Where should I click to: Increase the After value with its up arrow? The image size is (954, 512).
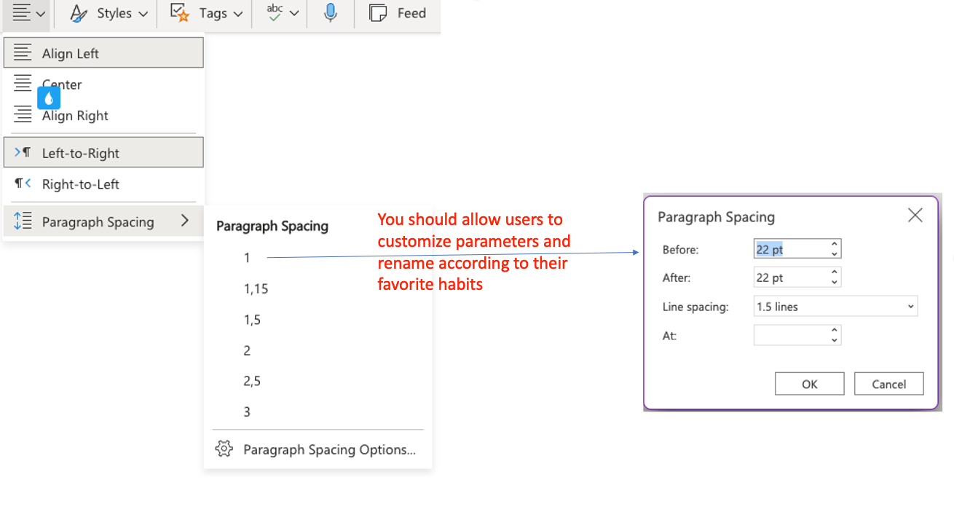click(835, 273)
